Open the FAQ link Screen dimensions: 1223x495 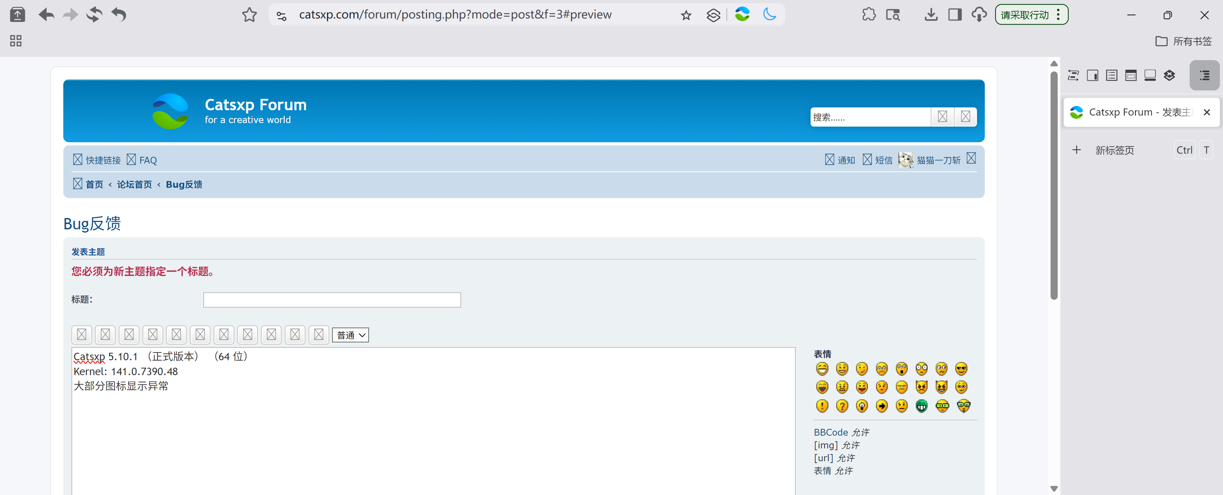pos(148,160)
